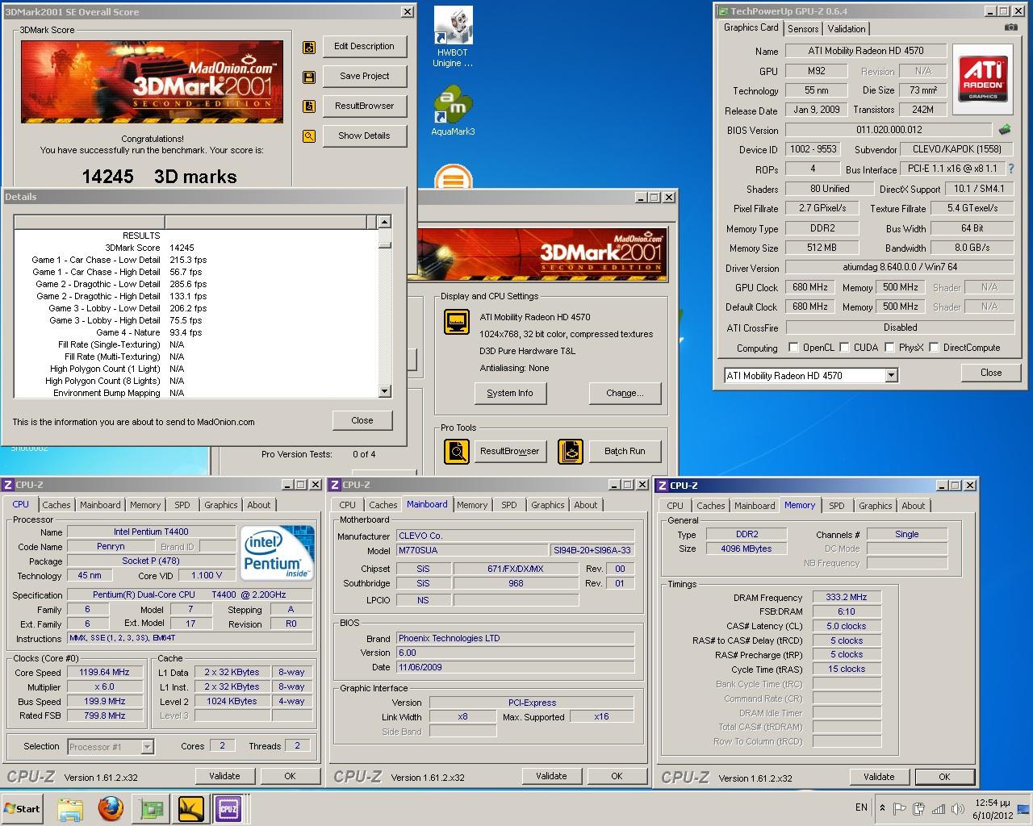Click the ResultBrowser icon beside the top button
Image resolution: width=1033 pixels, height=826 pixels.
coord(309,106)
